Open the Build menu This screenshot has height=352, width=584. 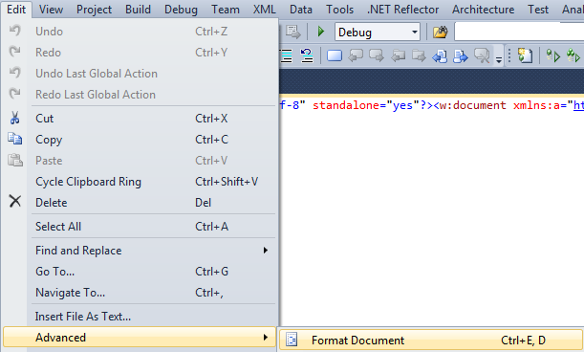coord(138,10)
